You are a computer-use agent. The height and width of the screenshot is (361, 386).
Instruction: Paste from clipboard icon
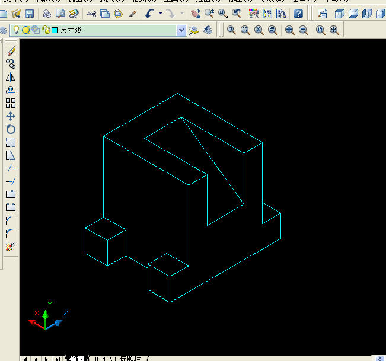pyautogui.click(x=119, y=14)
